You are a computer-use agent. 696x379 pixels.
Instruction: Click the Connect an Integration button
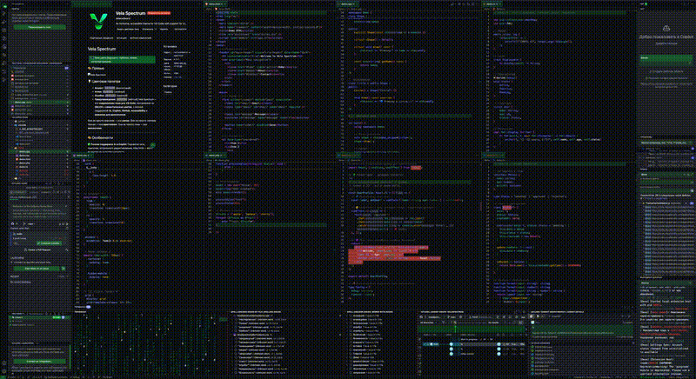point(39,362)
